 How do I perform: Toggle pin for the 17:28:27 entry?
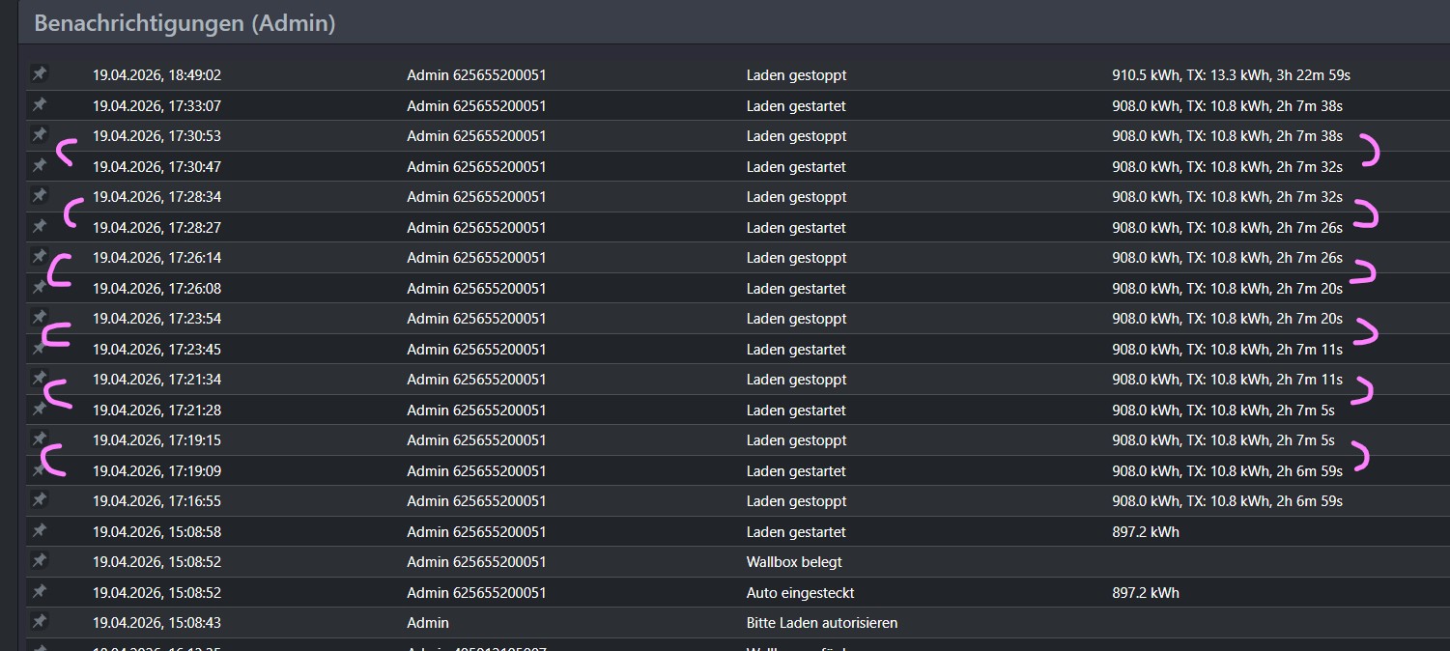point(39,227)
